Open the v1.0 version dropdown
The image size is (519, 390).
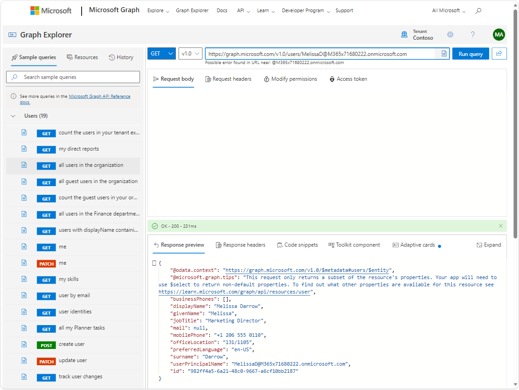pos(190,54)
